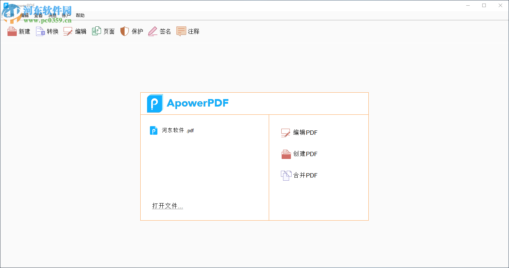Click the 合并PDF icon

pyautogui.click(x=286, y=175)
